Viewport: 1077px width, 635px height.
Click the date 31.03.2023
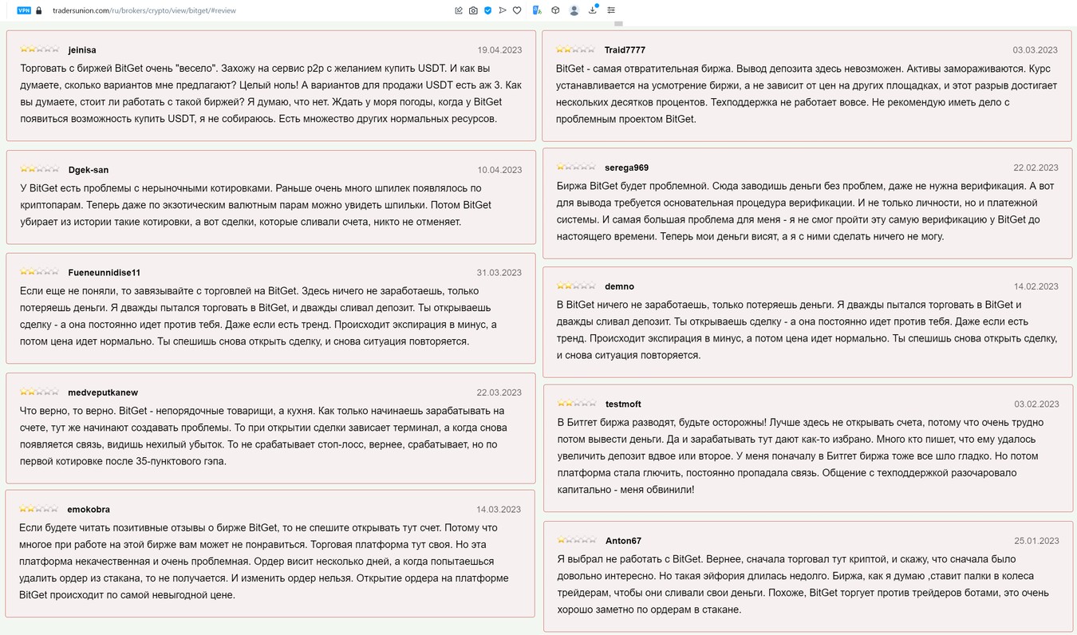point(499,273)
